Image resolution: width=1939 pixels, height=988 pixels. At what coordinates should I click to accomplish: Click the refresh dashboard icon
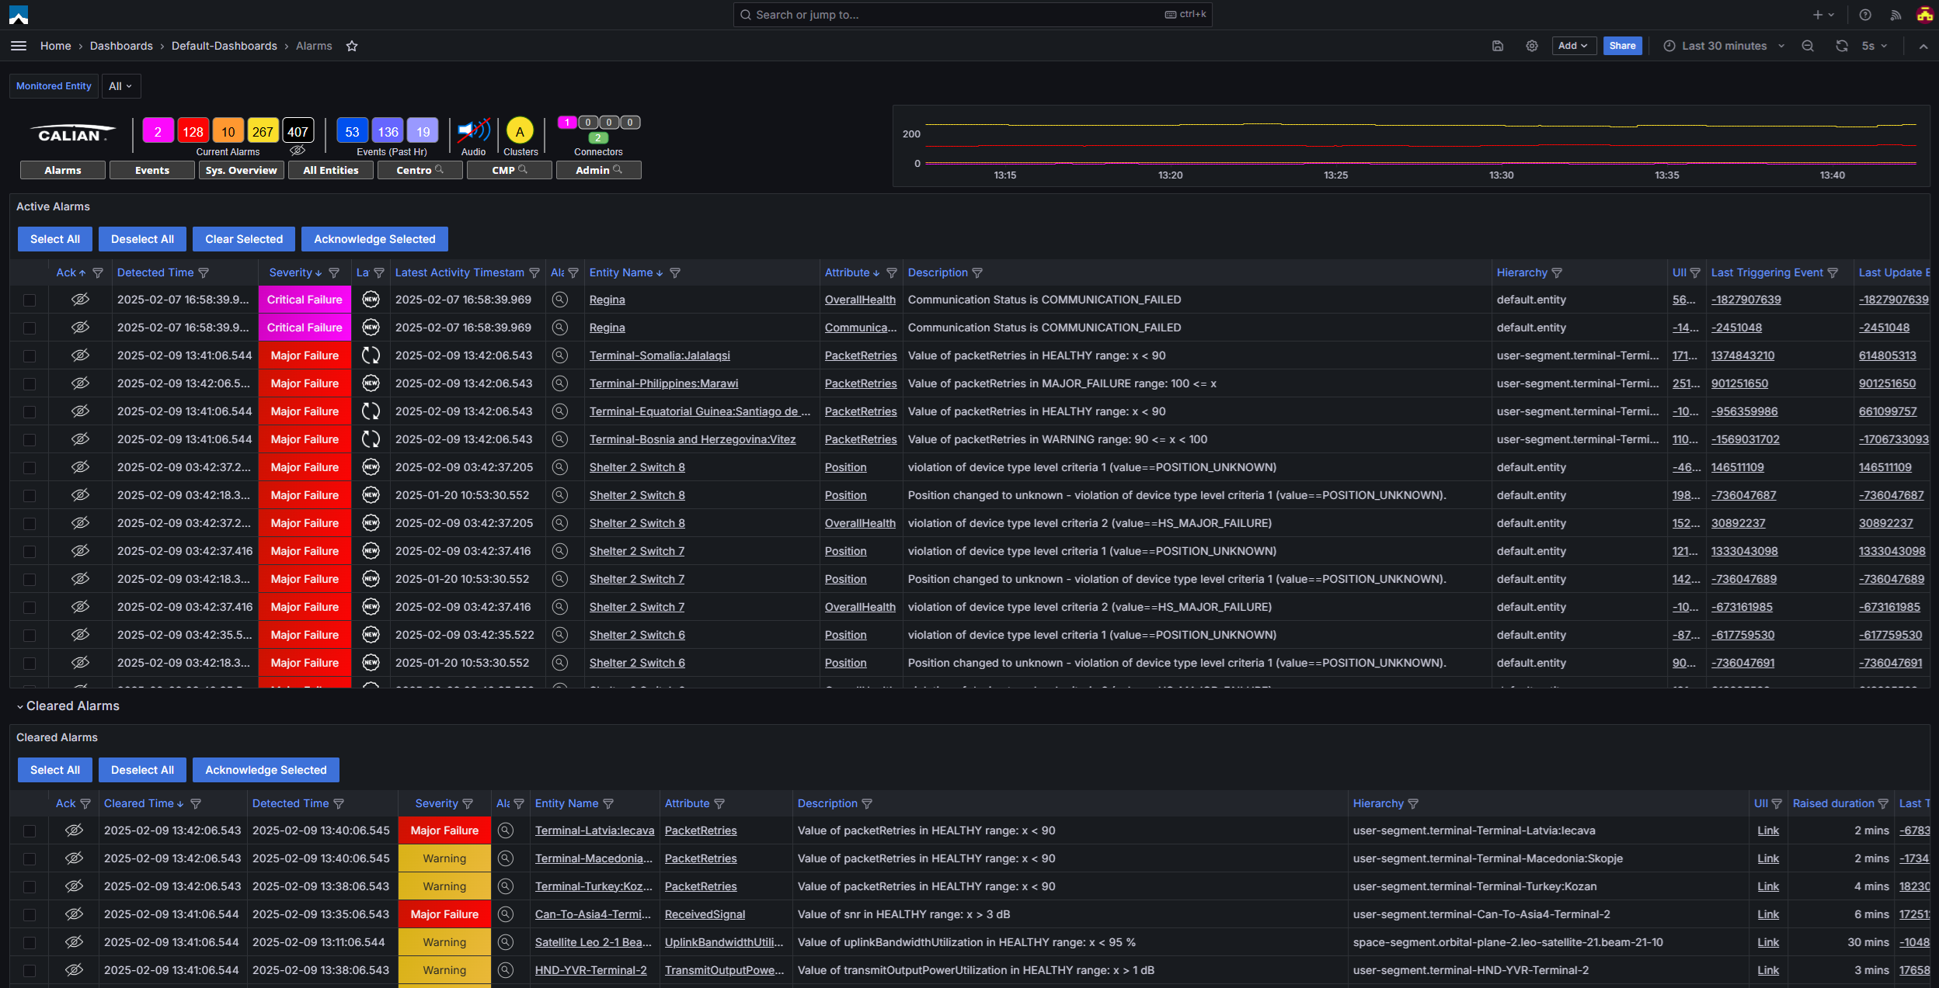tap(1841, 47)
